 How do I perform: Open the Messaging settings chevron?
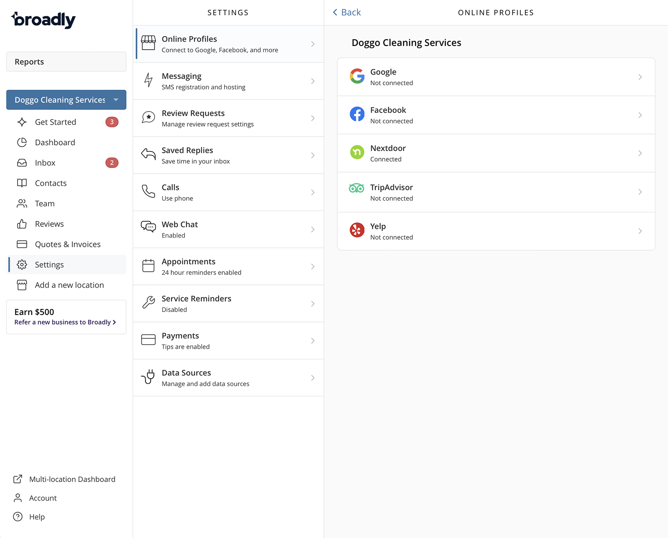point(313,81)
